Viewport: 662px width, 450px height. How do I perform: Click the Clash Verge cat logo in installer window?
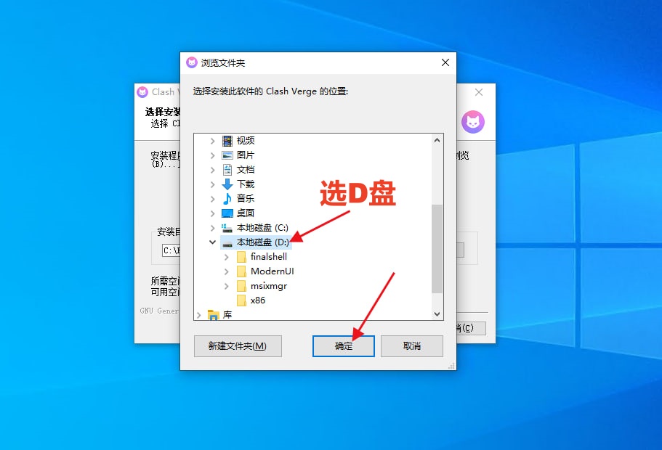coord(473,122)
